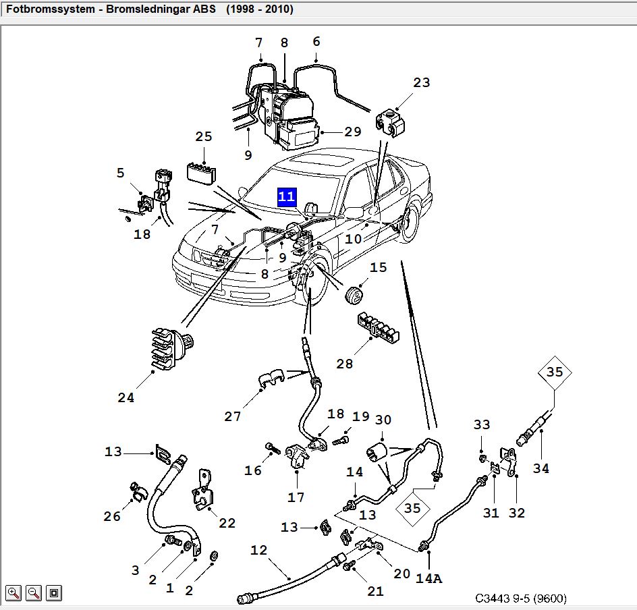637x610 pixels.
Task: Zoom in on the brake diagram
Action: [x=13, y=593]
